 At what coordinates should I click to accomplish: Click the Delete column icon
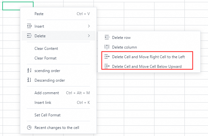click(x=107, y=47)
